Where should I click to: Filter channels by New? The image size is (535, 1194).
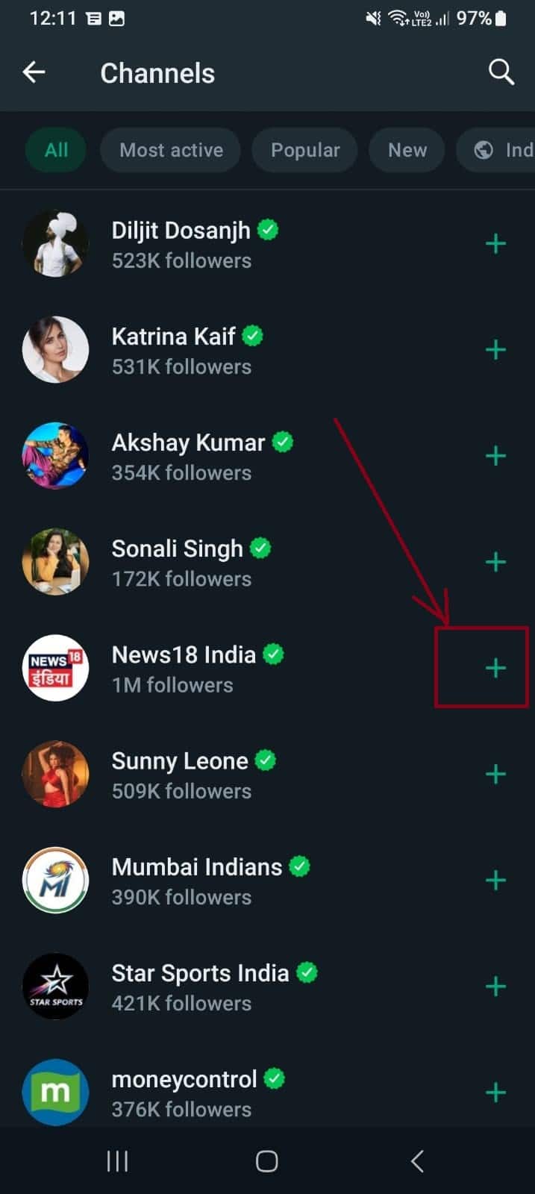pos(407,150)
